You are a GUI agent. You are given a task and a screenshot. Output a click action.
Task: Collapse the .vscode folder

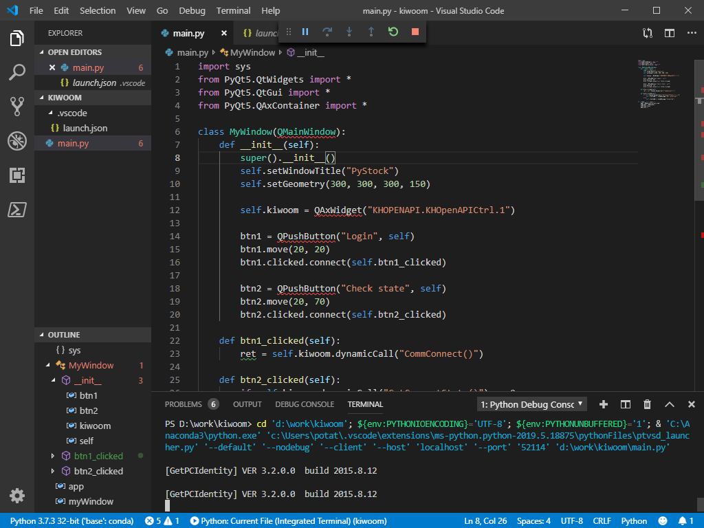(x=51, y=113)
